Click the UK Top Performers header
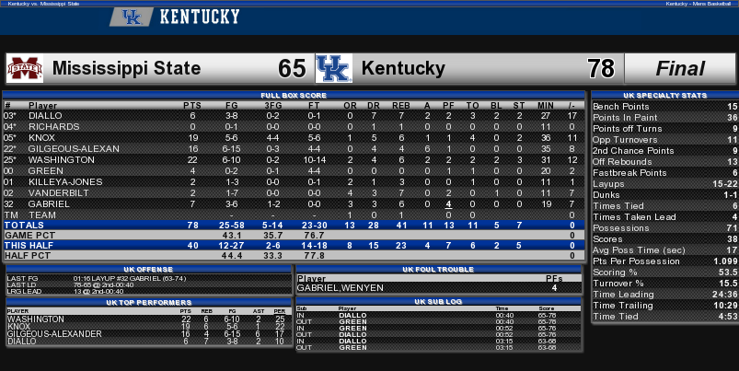Screen dimensions: 739x371 pyautogui.click(x=148, y=303)
